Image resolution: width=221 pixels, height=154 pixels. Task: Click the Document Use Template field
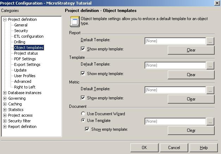coord(175,121)
